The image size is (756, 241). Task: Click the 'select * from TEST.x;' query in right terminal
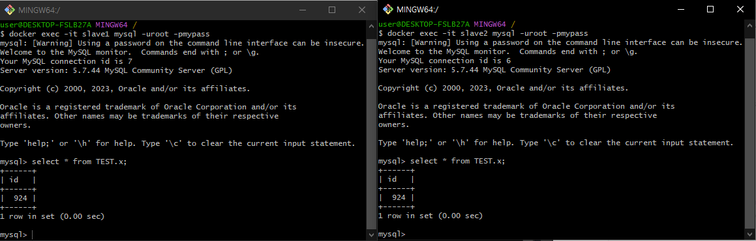pos(458,161)
